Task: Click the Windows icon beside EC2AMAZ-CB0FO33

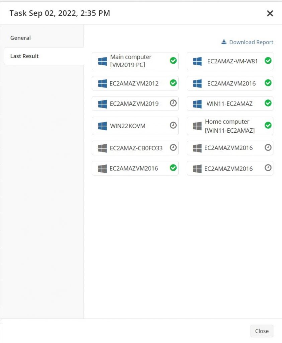Action: click(x=102, y=147)
